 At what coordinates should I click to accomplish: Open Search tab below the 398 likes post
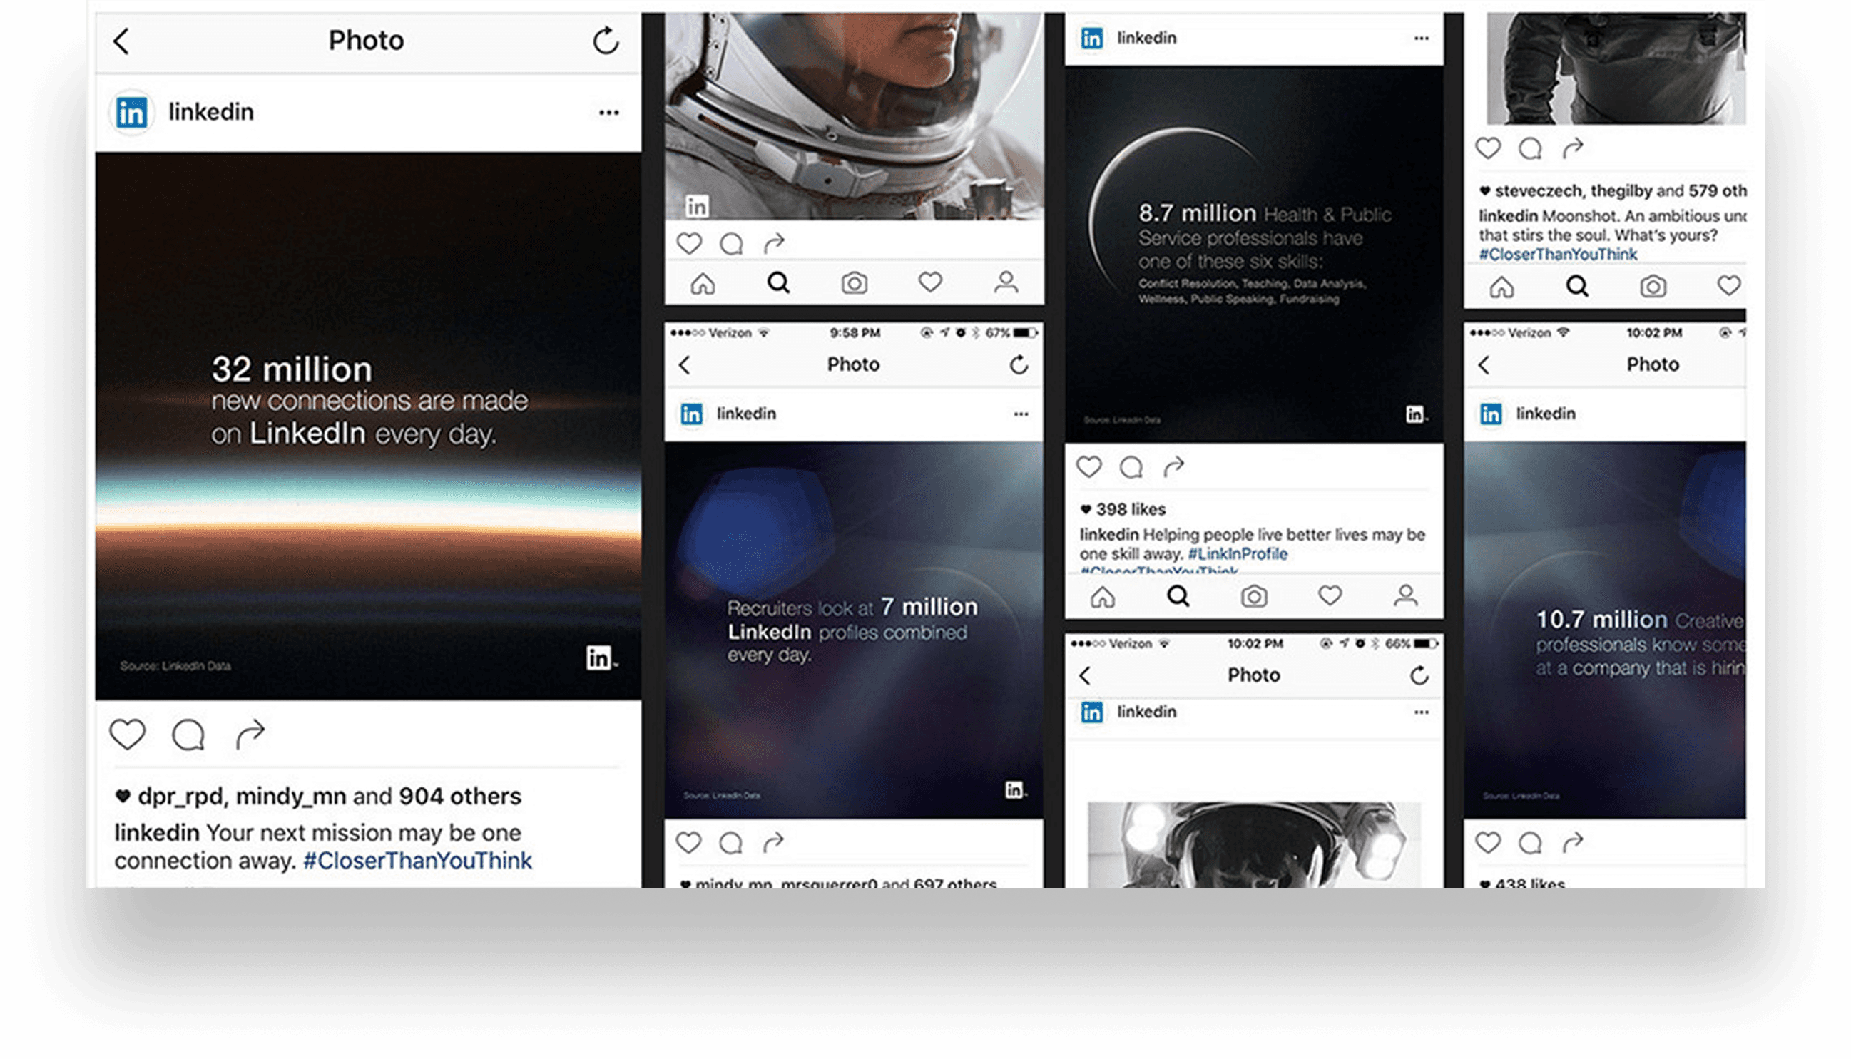point(1178,596)
